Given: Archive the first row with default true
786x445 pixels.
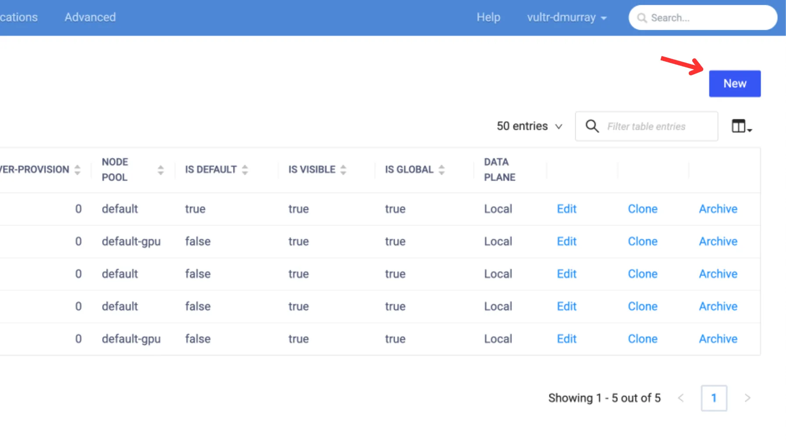Looking at the screenshot, I should pyautogui.click(x=718, y=209).
